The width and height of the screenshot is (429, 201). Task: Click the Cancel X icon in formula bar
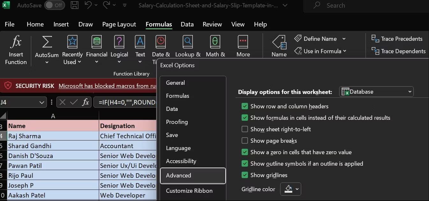(x=62, y=102)
